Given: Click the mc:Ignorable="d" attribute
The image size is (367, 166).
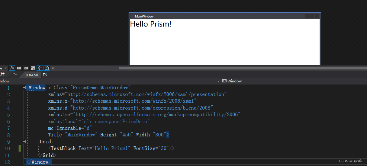Looking at the screenshot, I should click(70, 128).
